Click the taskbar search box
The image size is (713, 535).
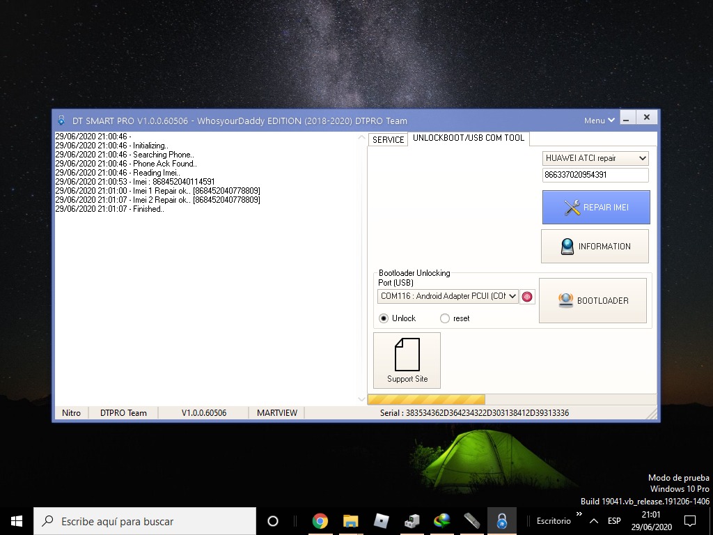click(145, 521)
